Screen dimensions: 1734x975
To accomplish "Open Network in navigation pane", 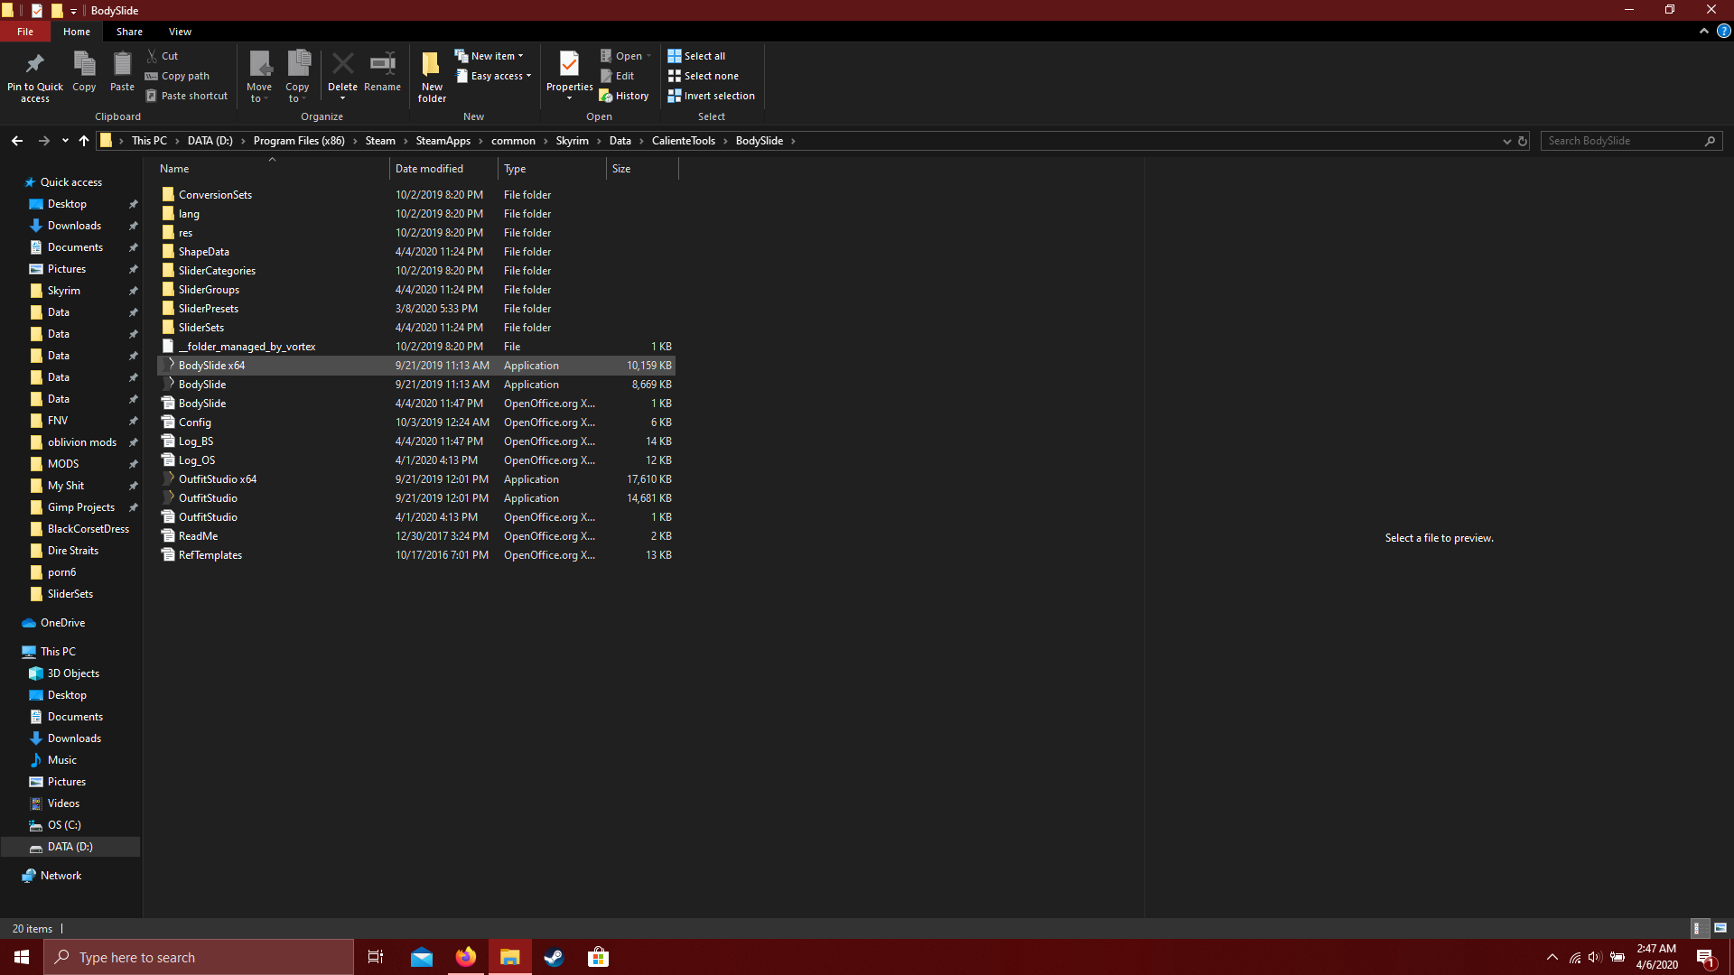I will (x=61, y=876).
